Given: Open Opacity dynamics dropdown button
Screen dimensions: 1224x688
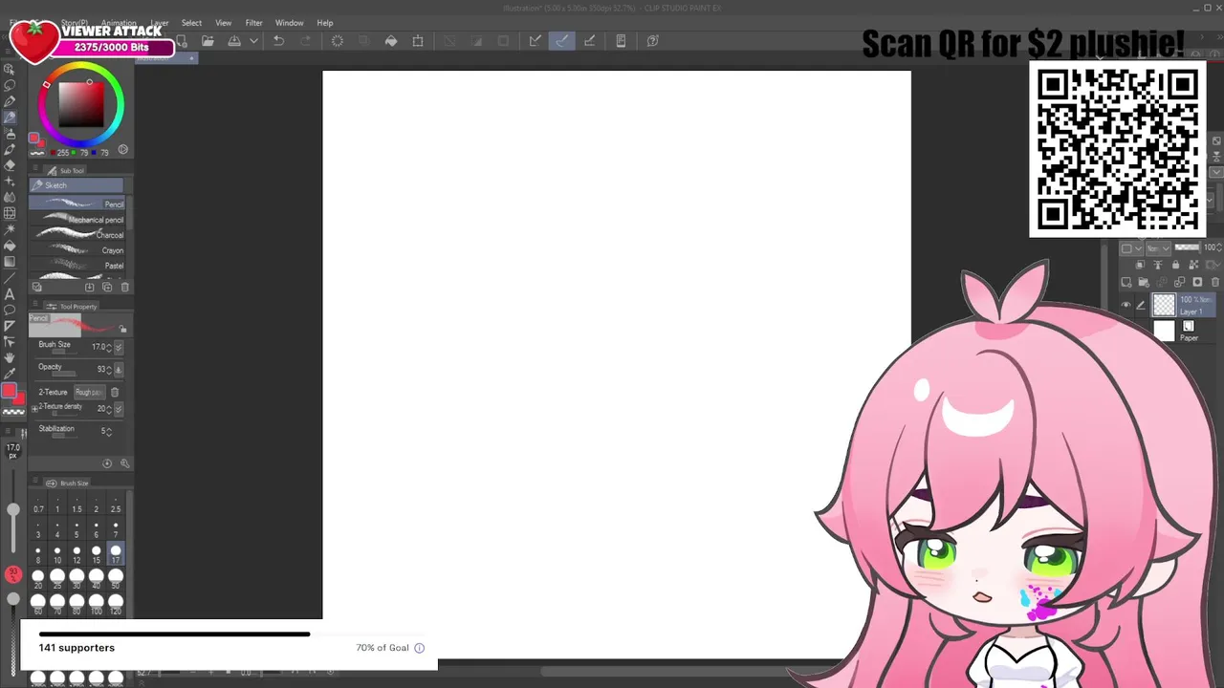Looking at the screenshot, I should click(x=119, y=369).
